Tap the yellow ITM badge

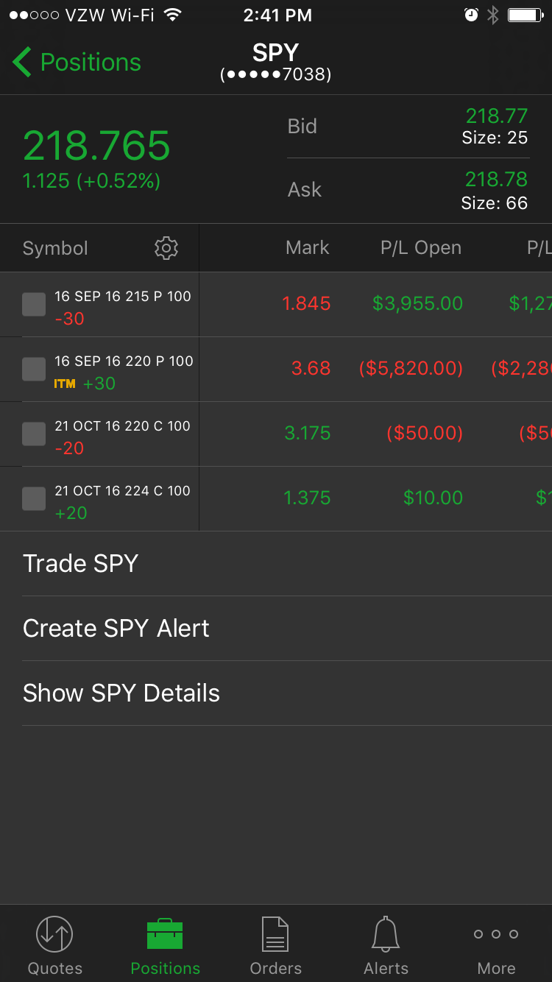click(x=65, y=384)
